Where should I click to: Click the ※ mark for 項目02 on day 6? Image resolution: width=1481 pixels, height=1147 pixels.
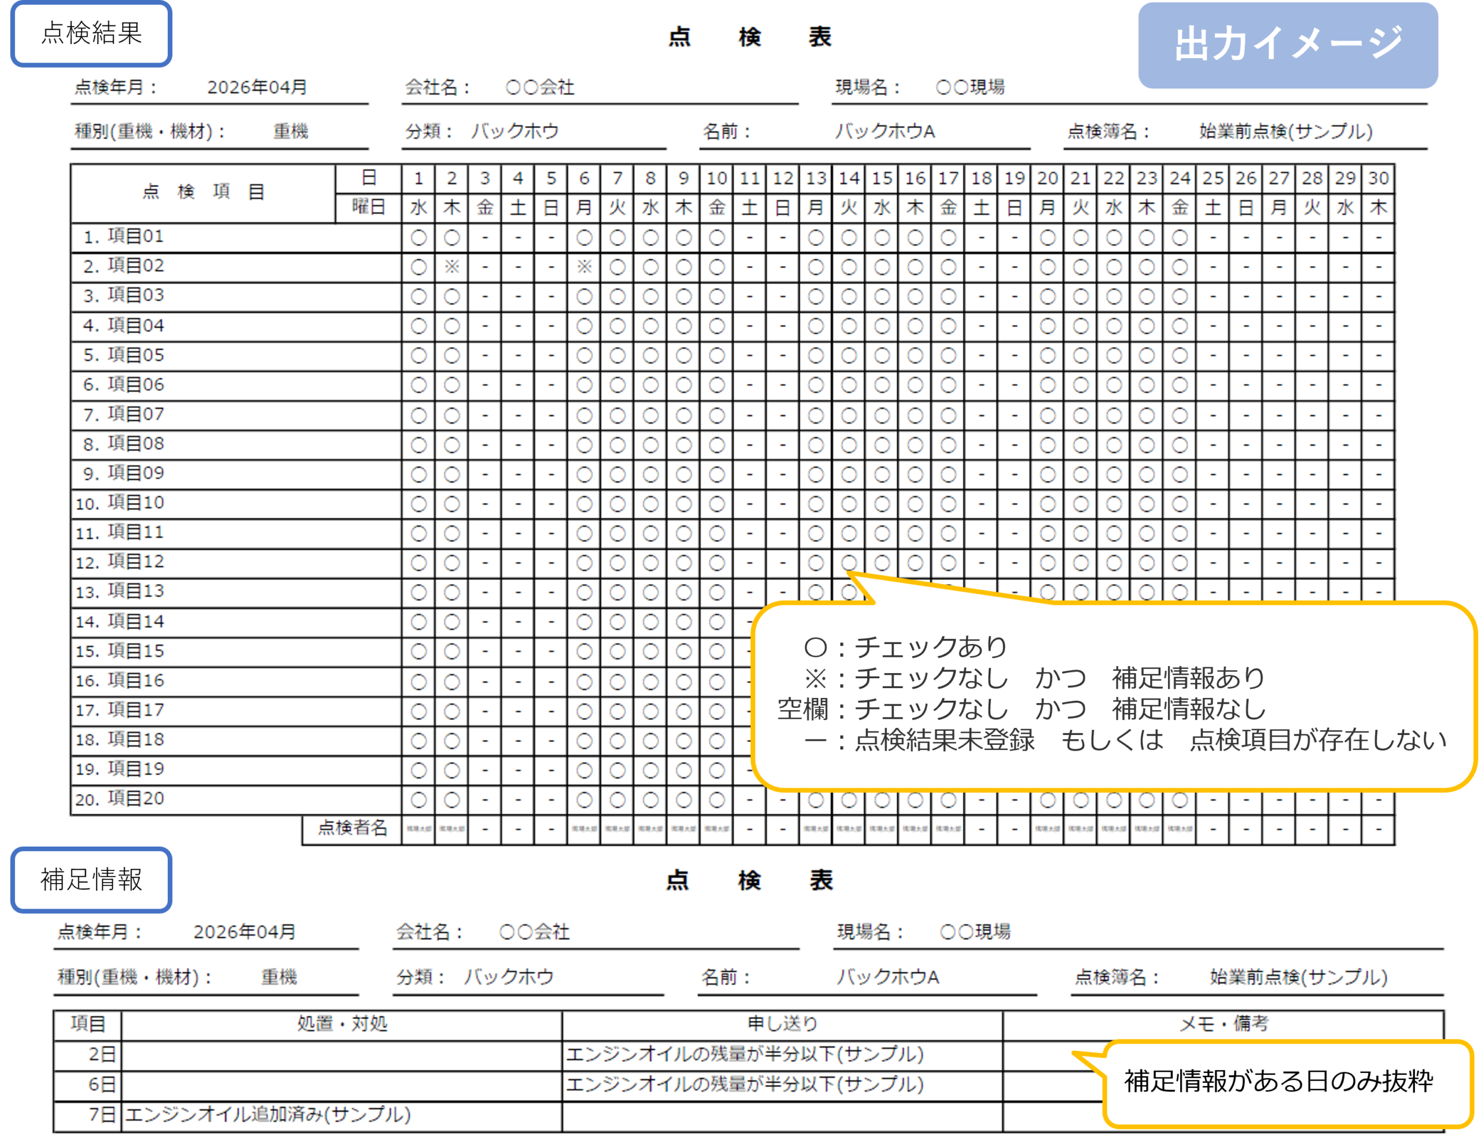point(584,267)
